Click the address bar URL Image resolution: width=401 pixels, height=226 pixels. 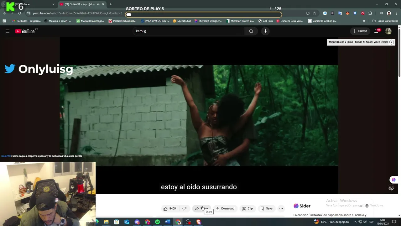[x=77, y=13]
